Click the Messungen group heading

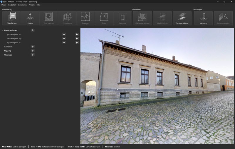198,9
